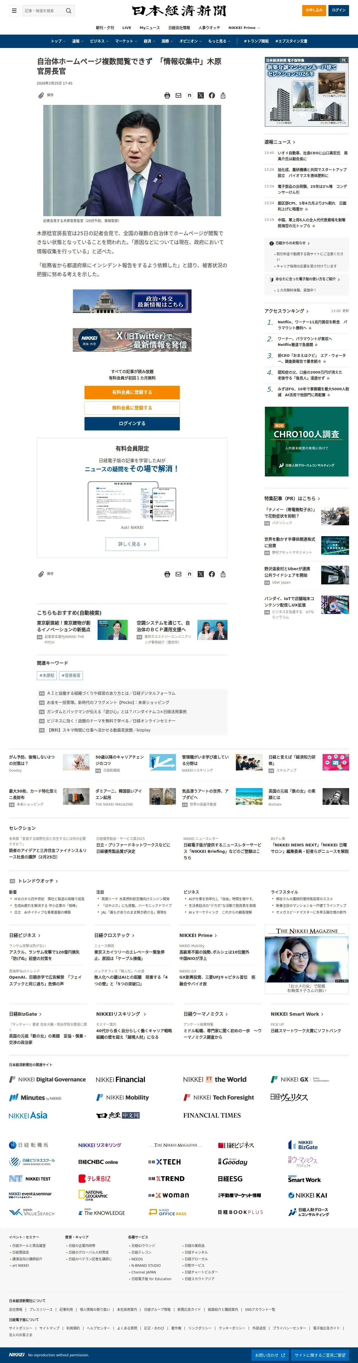Click the top upload-share icon
The width and height of the screenshot is (358, 1363).
coord(223,95)
